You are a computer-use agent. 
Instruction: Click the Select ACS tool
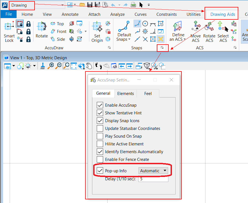(x=223, y=32)
